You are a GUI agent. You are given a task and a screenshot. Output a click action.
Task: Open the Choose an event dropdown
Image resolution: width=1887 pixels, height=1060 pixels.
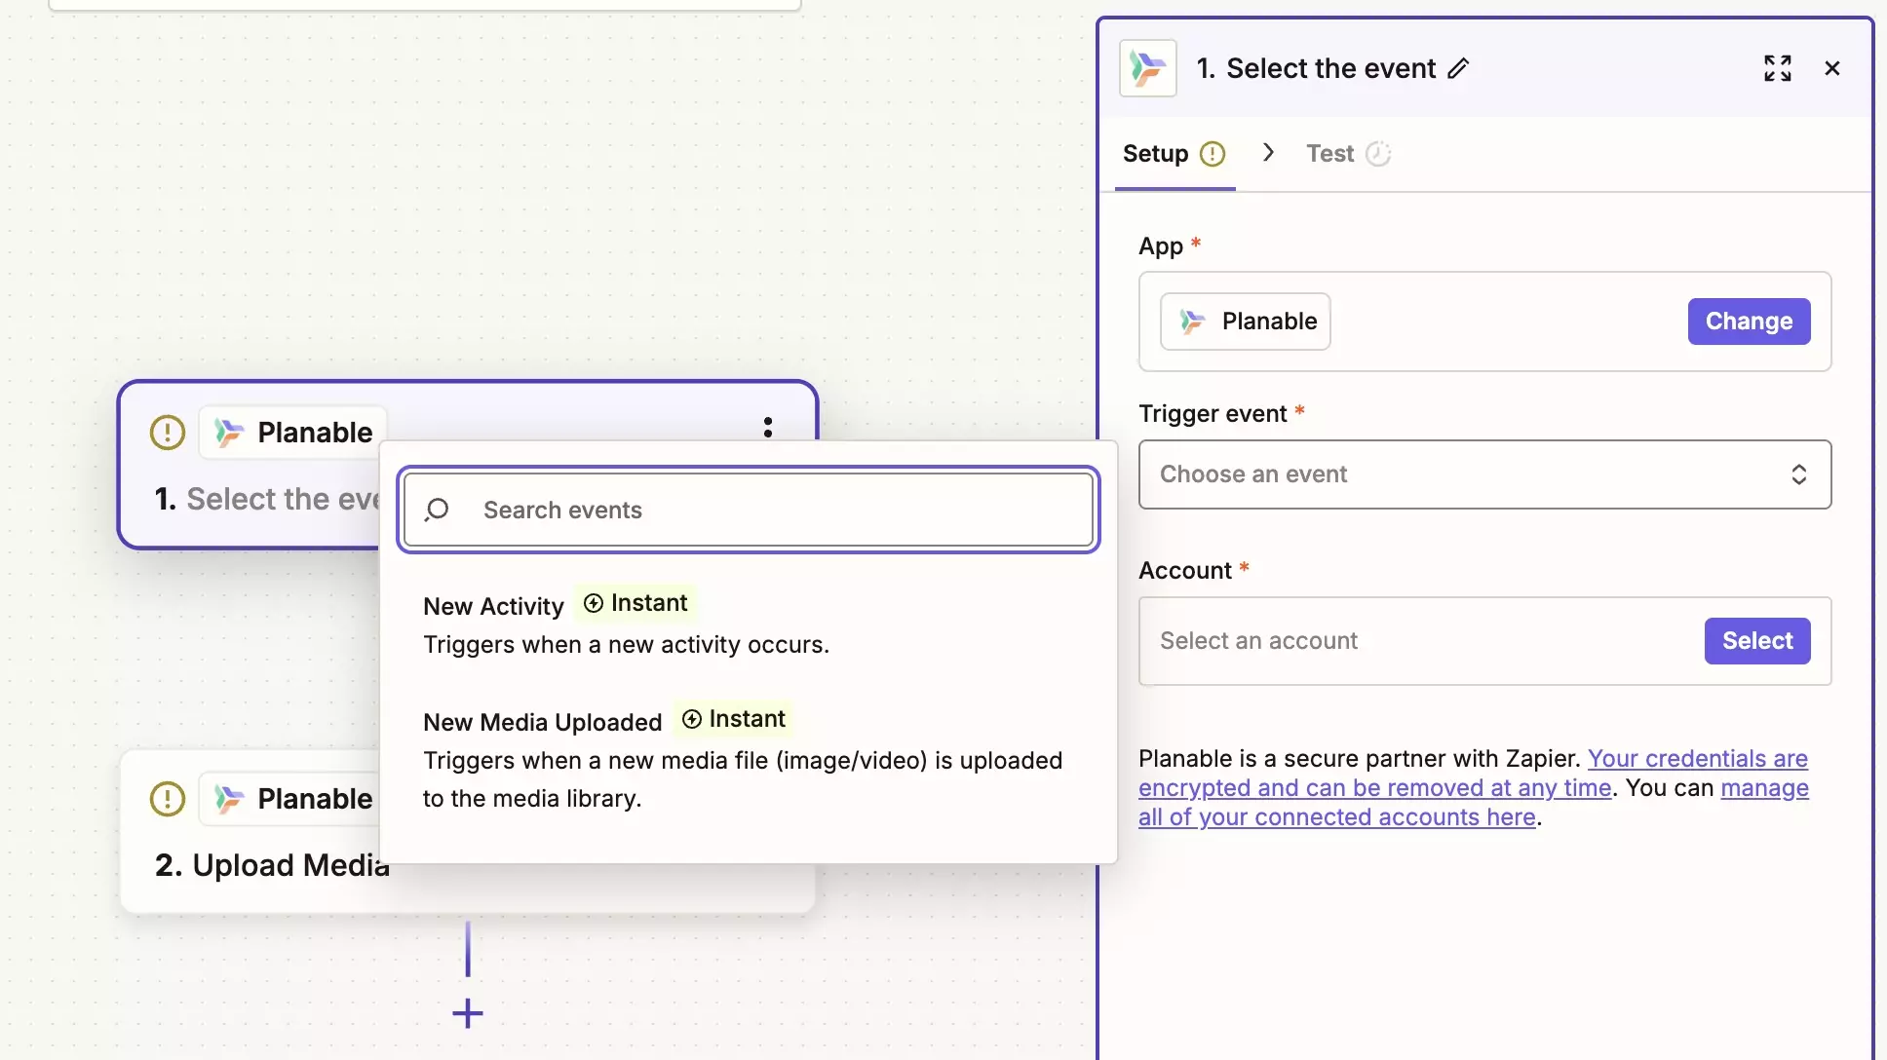pyautogui.click(x=1483, y=474)
